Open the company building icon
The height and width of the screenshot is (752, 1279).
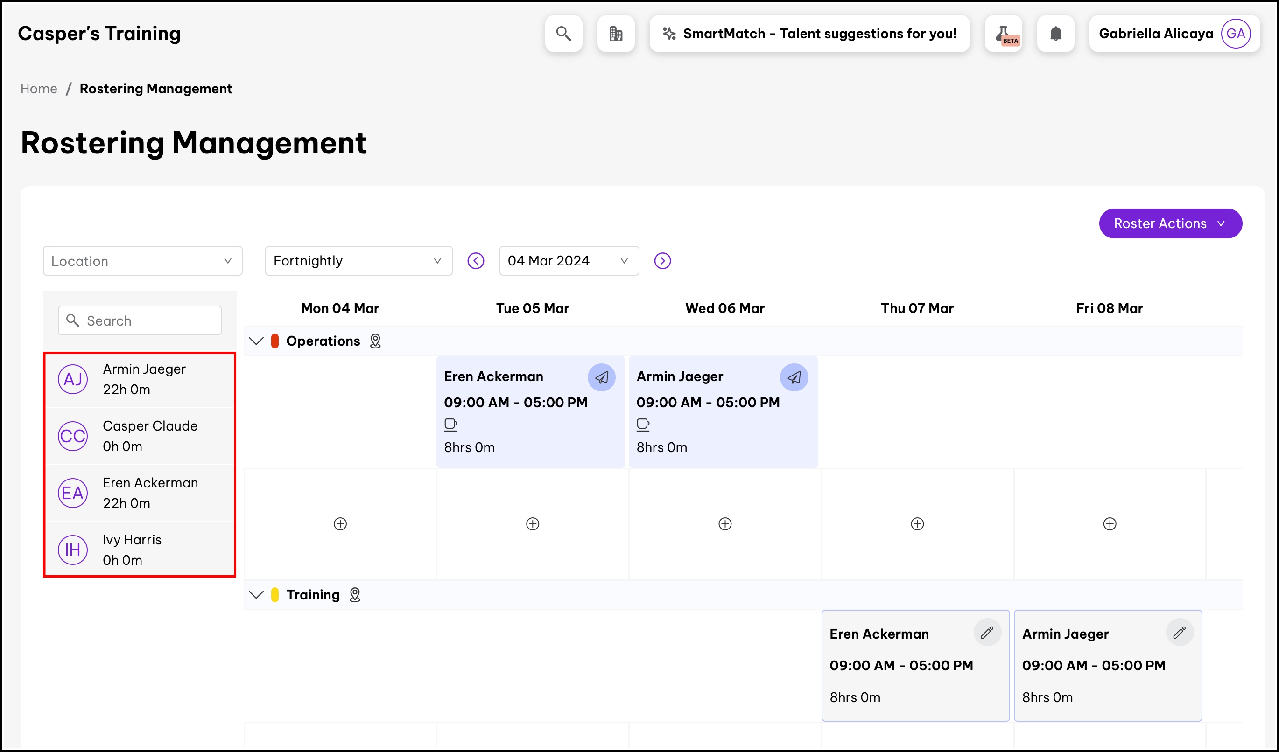[x=616, y=34]
